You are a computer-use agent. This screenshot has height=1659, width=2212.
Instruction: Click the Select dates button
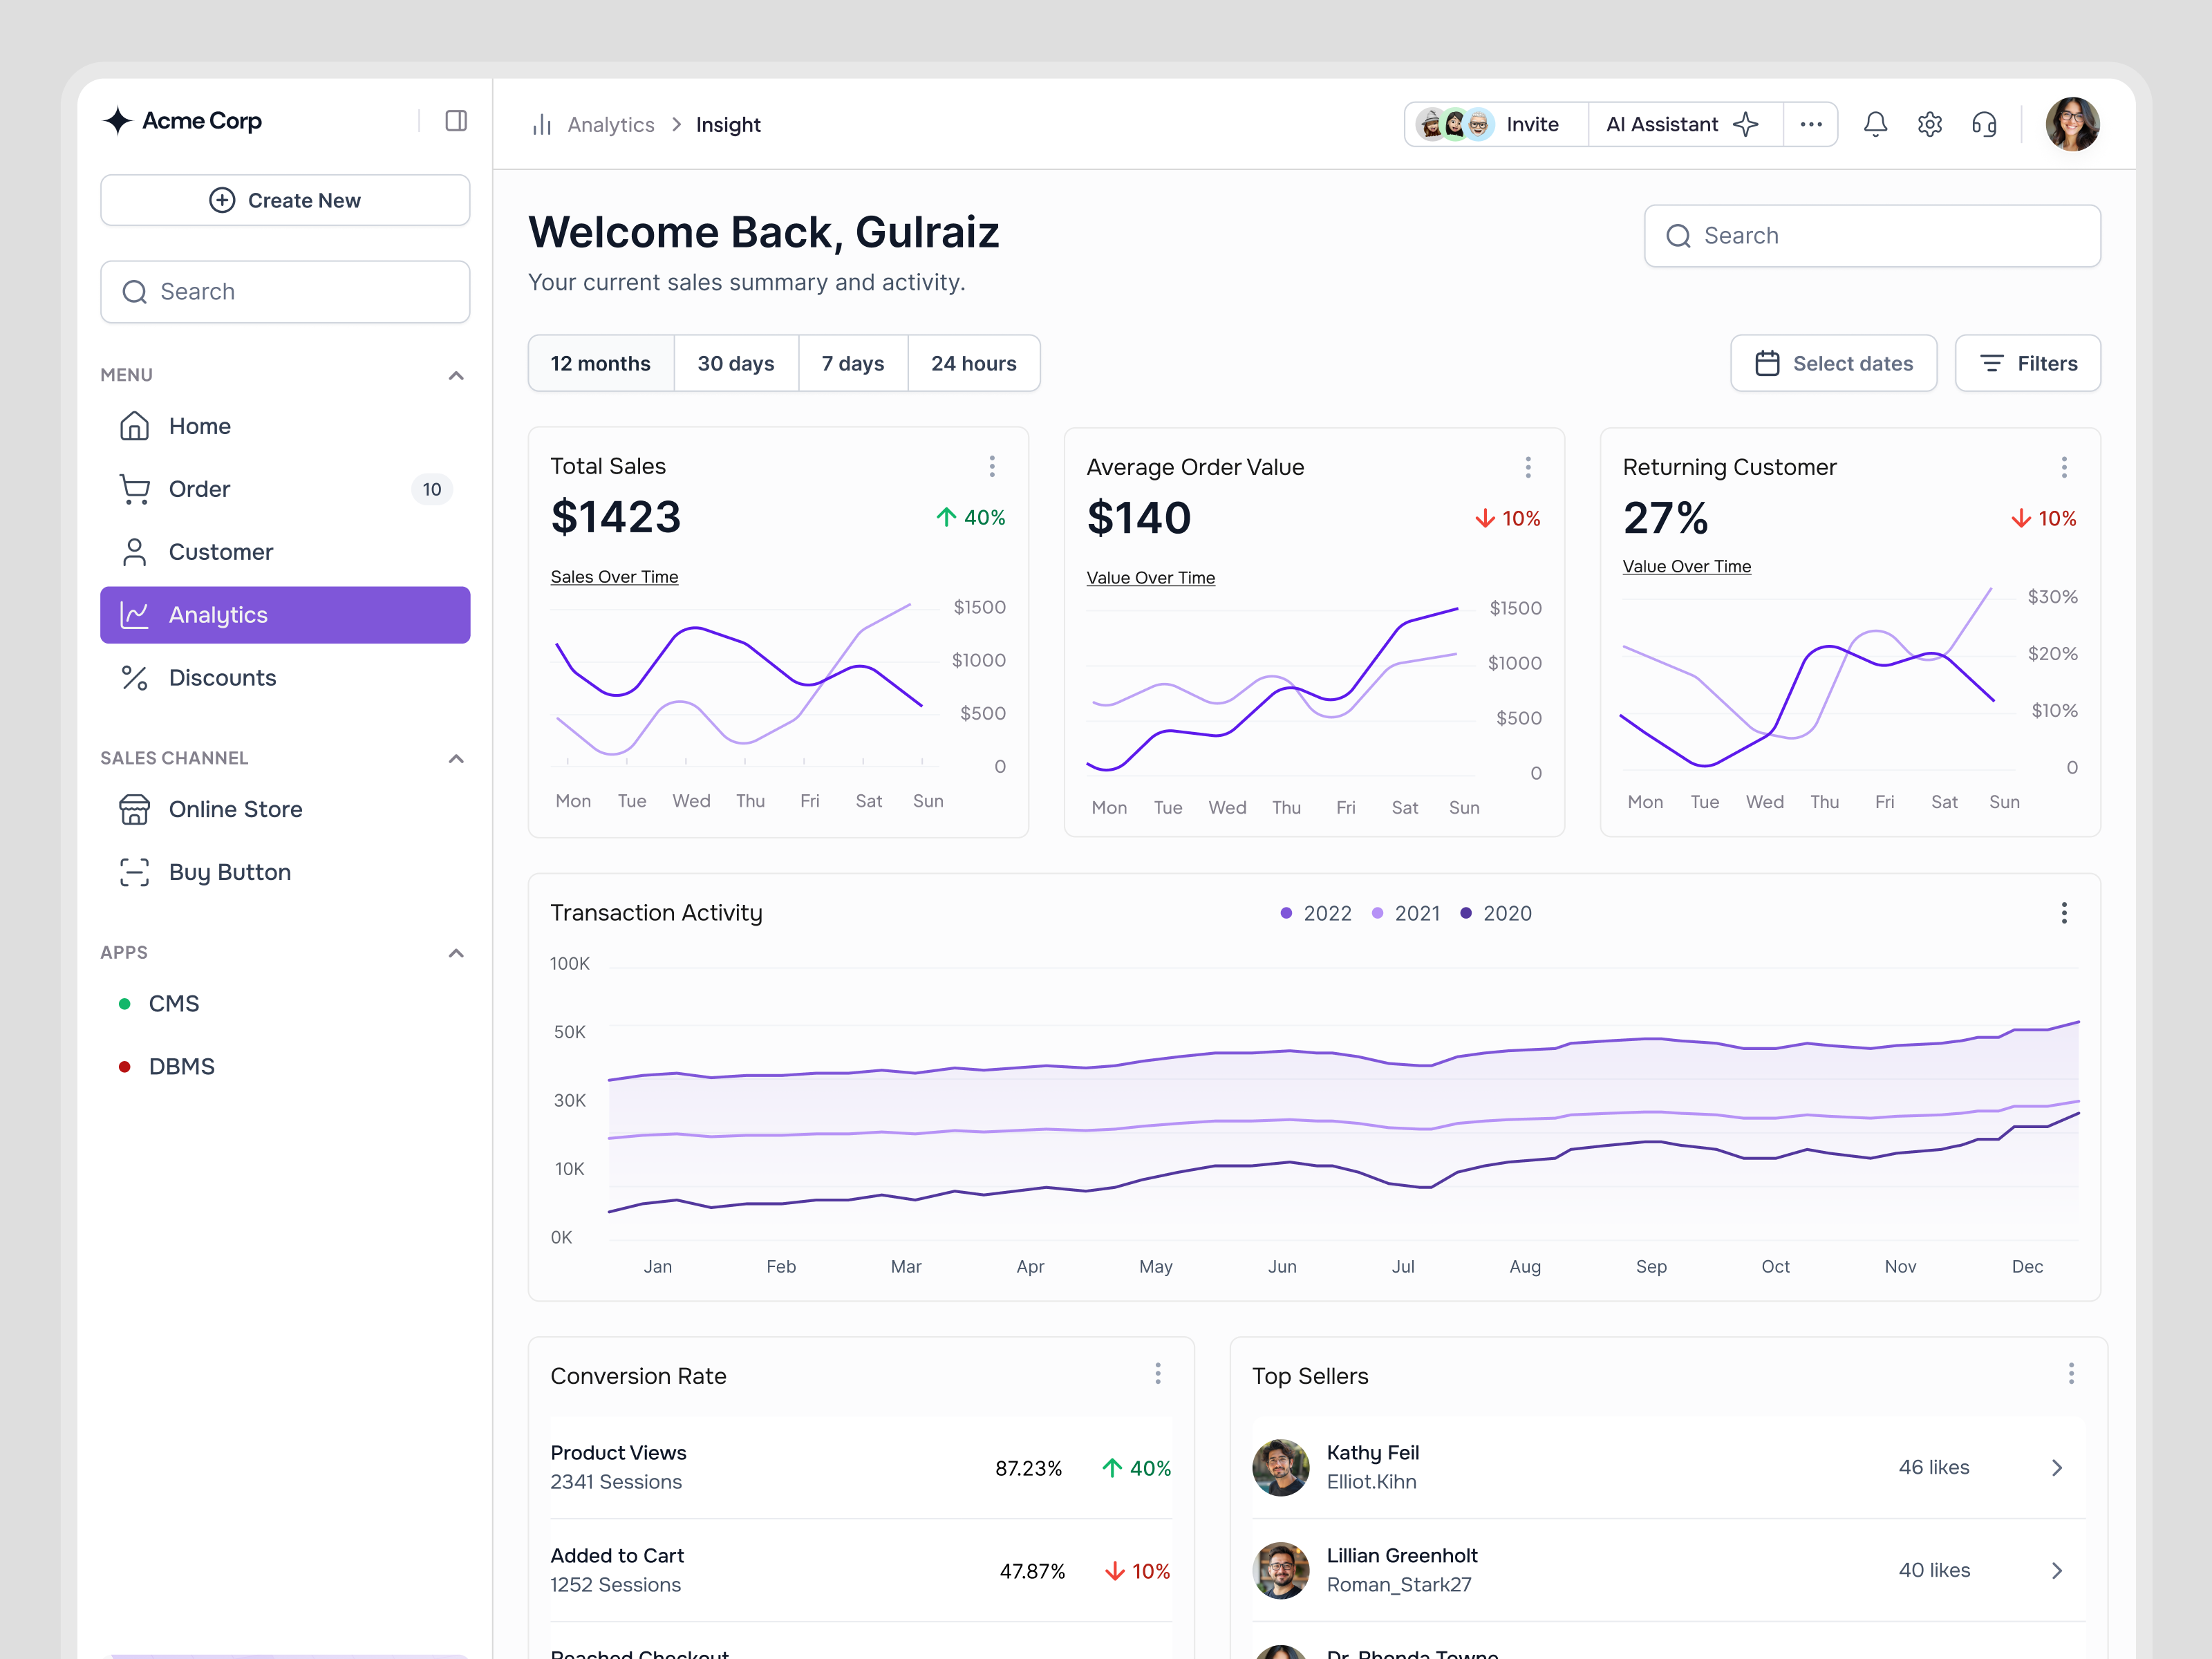1833,363
